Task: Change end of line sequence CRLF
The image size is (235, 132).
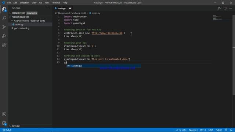Action: (210, 130)
